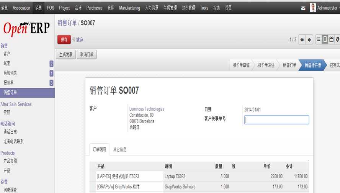Viewport: 340px width, 193px height.
Task: Select the 报价单发送 status step
Action: tap(266, 65)
